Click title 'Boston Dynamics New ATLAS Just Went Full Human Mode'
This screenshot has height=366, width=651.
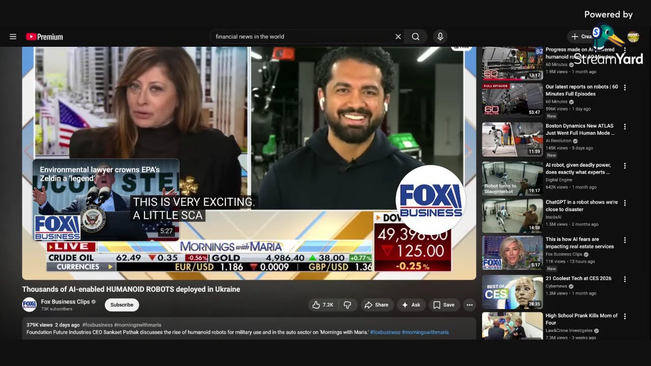tap(580, 130)
